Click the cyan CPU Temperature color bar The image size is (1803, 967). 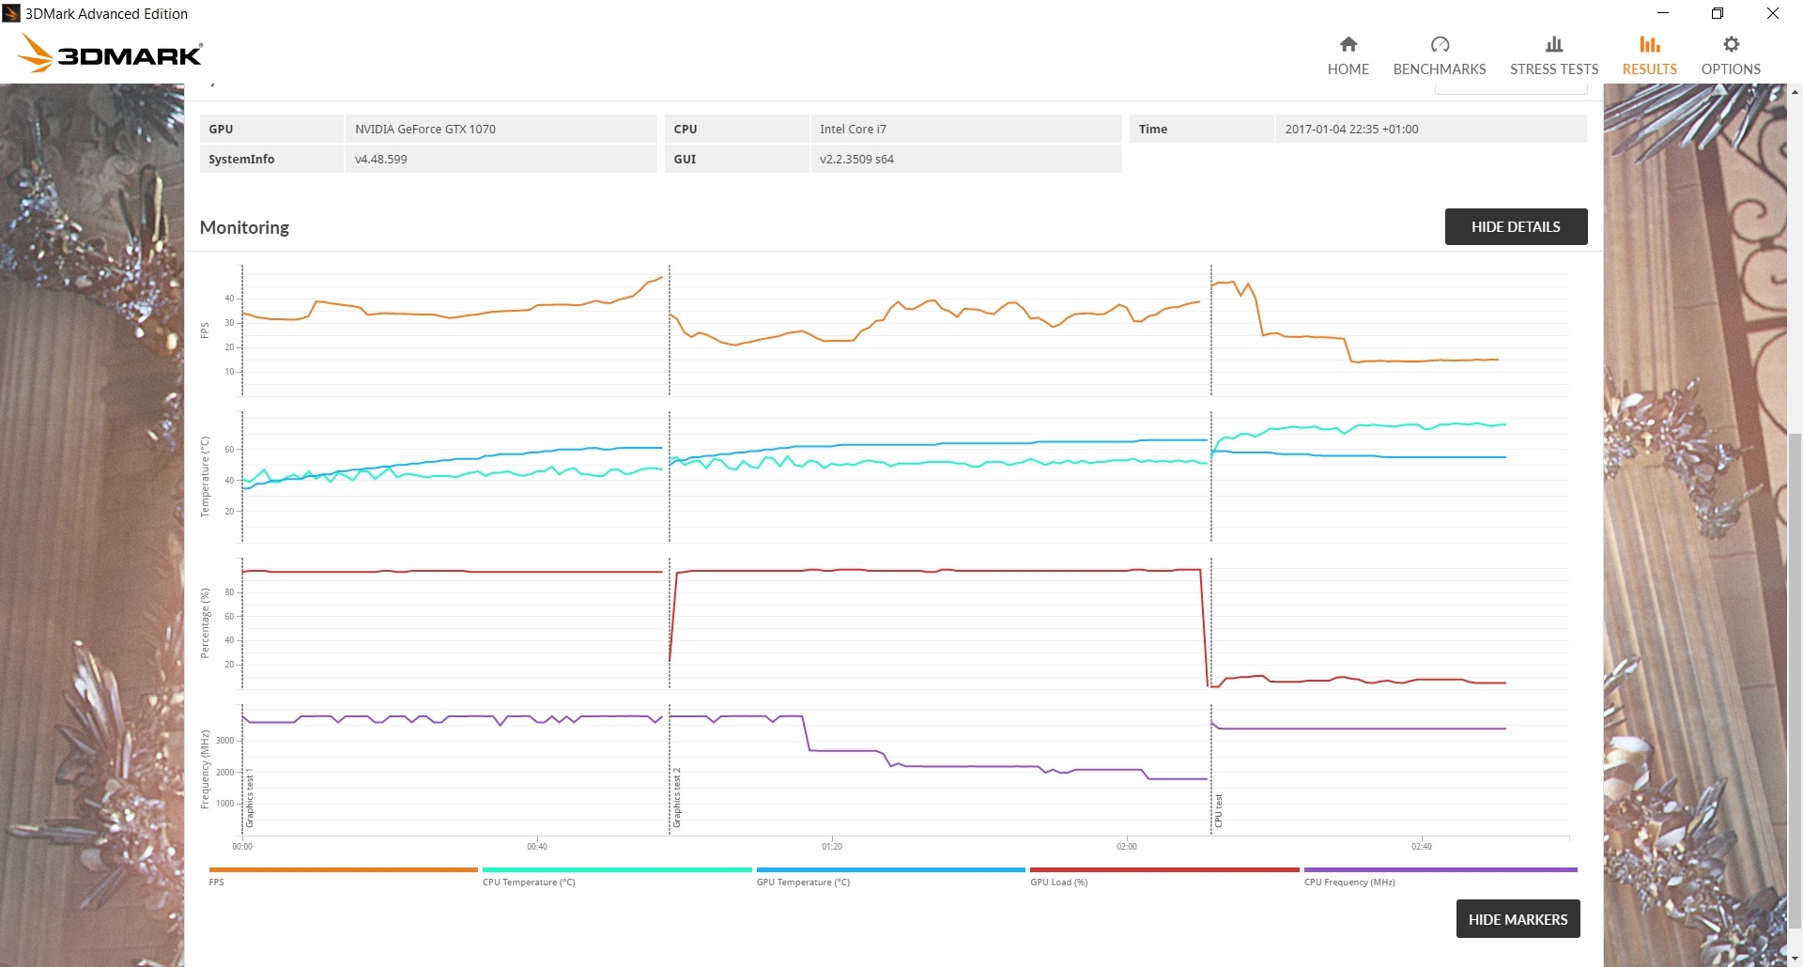pos(617,869)
